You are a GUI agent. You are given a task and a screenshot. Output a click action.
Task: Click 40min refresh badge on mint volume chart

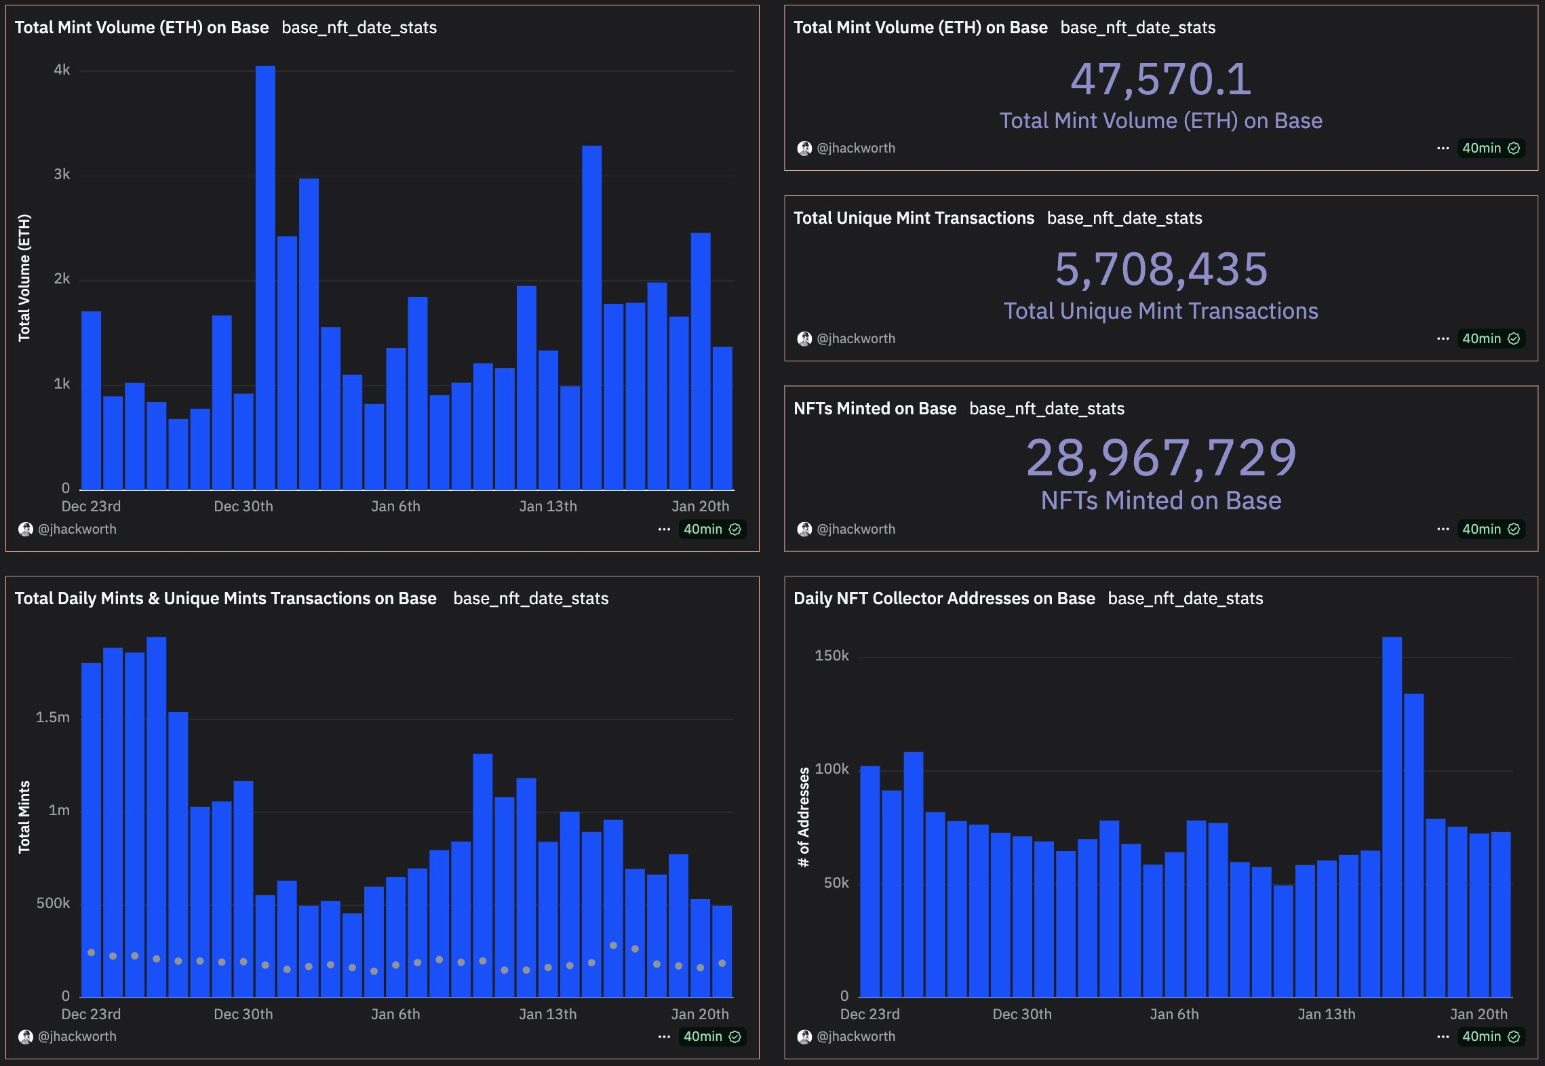point(711,529)
